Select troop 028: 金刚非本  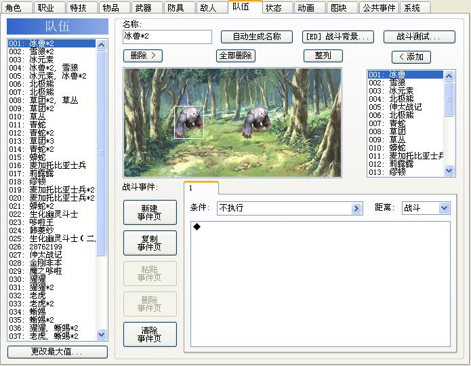click(x=52, y=263)
